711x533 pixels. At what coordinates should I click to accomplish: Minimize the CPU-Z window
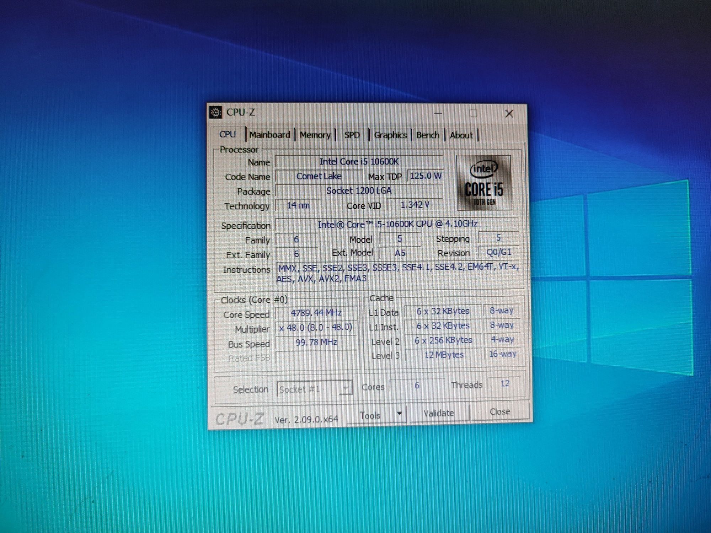438,114
